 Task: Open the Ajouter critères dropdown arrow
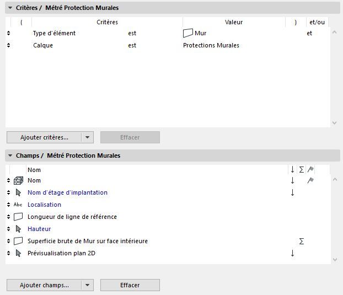coord(88,137)
